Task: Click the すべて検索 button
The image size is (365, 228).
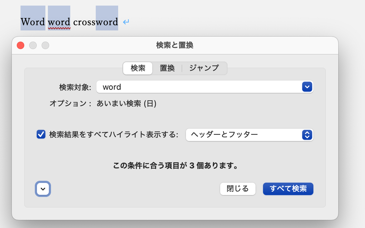Action: [x=288, y=189]
